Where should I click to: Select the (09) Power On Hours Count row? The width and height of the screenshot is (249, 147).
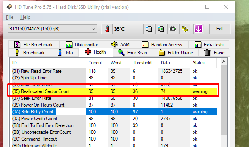coord(114,105)
